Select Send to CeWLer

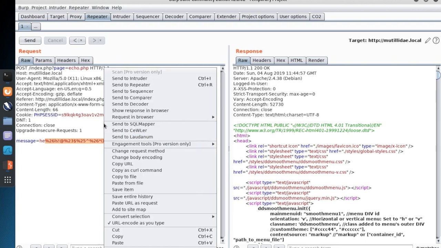click(161, 131)
